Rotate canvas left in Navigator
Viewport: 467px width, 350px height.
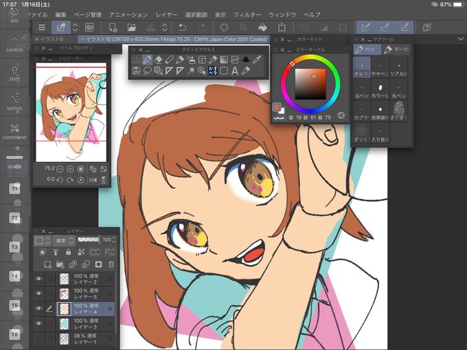[60, 180]
